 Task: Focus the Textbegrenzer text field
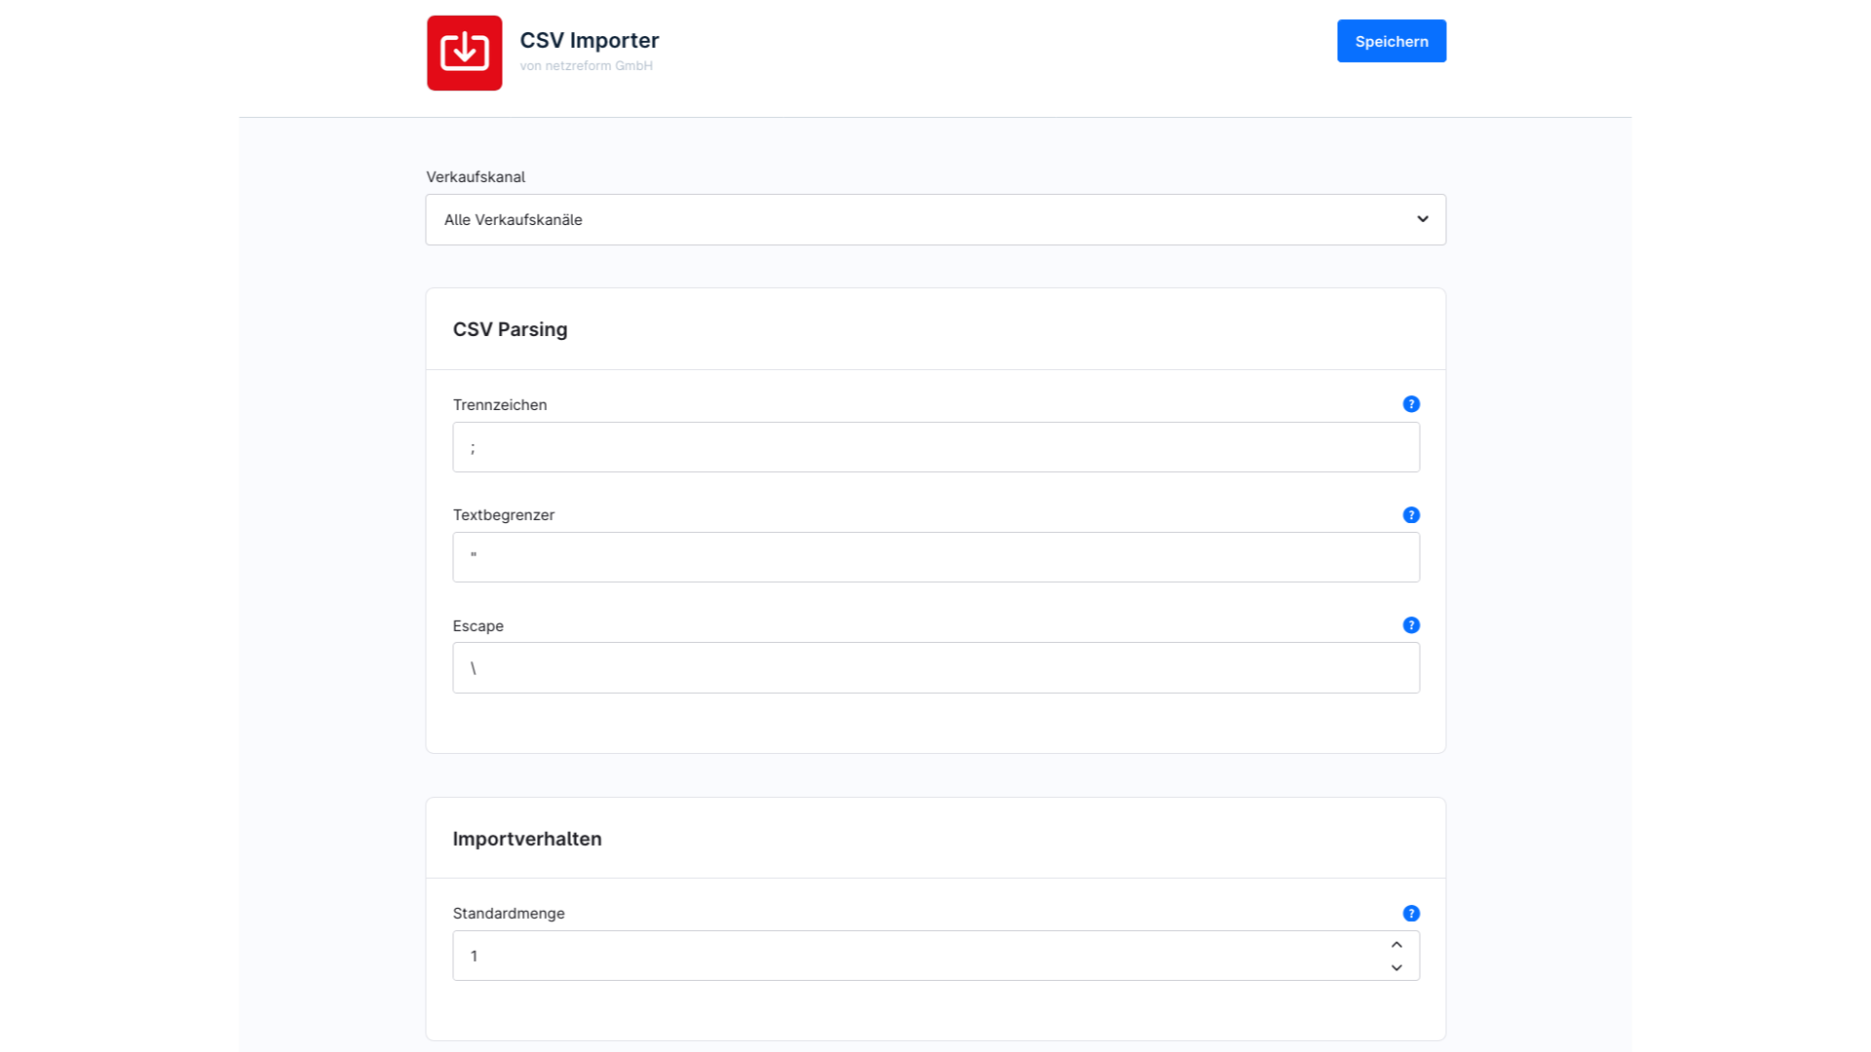(935, 557)
